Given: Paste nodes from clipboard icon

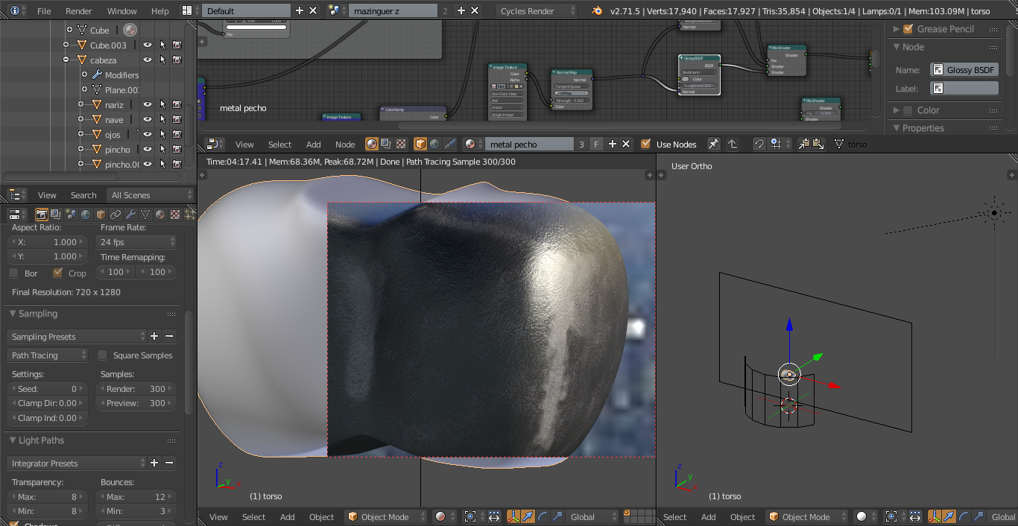Looking at the screenshot, I should tap(818, 144).
